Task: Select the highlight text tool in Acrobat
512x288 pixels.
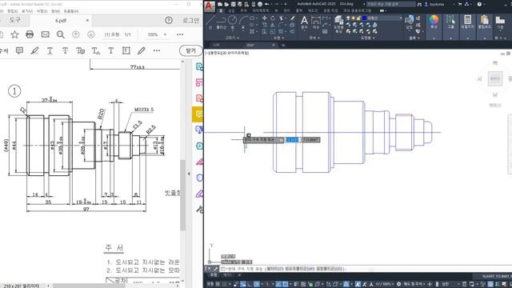Action: (x=34, y=50)
